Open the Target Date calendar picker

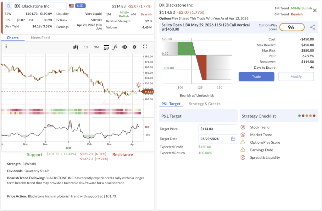(x=233, y=139)
